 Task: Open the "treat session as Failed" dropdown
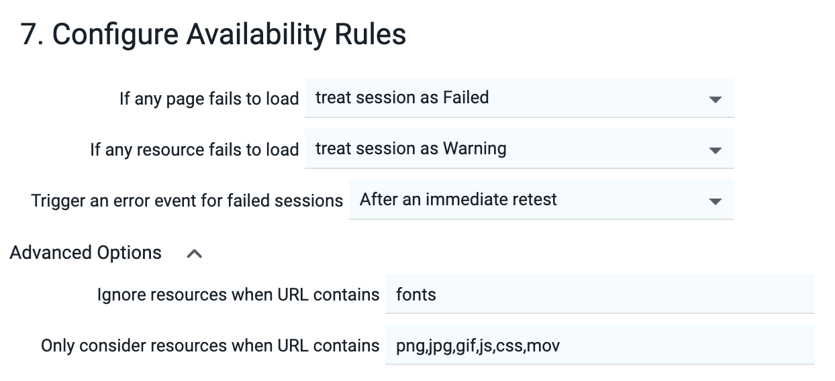click(x=520, y=98)
